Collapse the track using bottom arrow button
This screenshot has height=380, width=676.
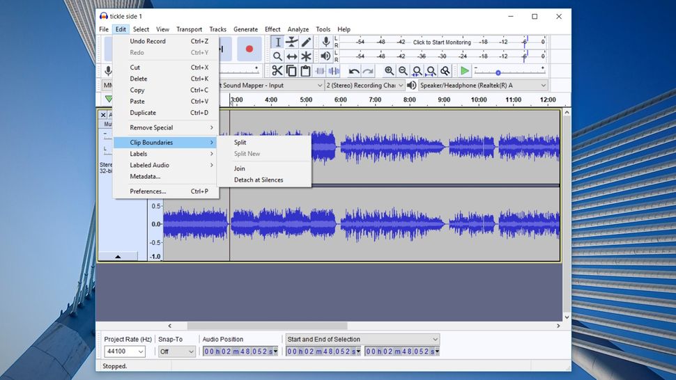118,256
